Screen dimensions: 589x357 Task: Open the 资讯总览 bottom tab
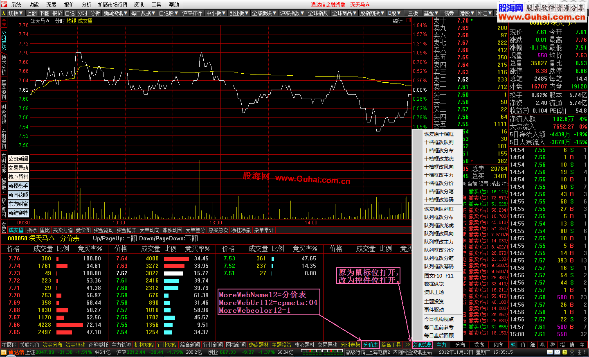pyautogui.click(x=422, y=345)
